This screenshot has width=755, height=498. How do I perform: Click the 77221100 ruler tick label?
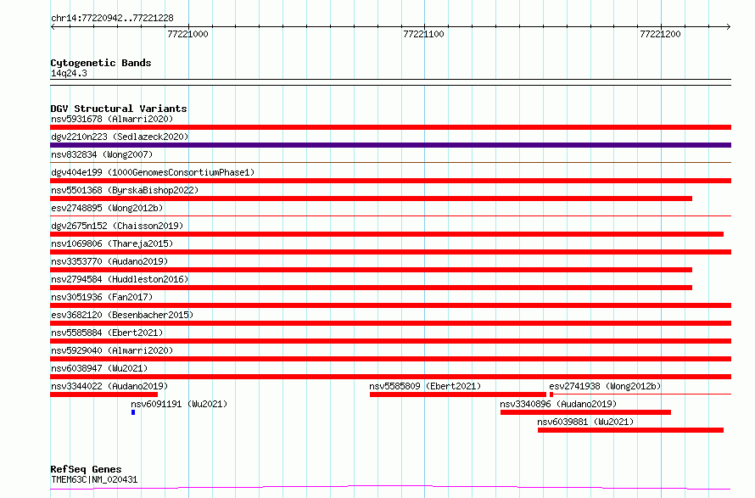coord(423,34)
